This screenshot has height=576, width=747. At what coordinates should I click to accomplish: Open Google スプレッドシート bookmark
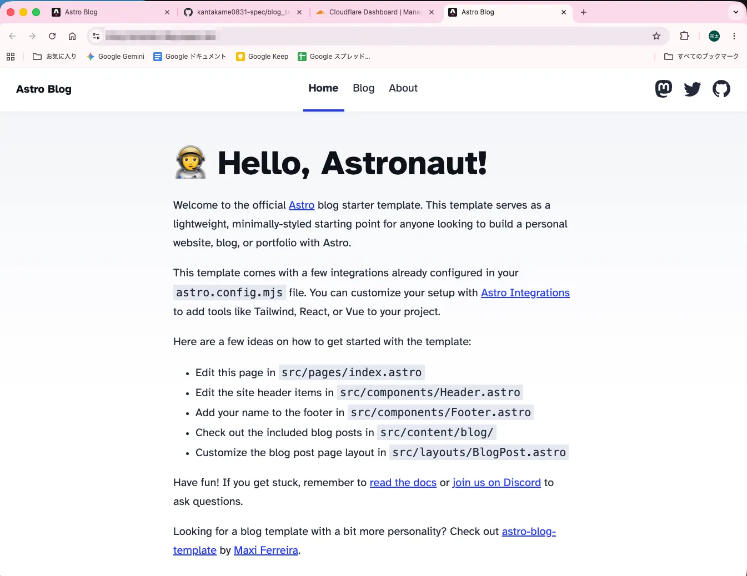point(334,57)
